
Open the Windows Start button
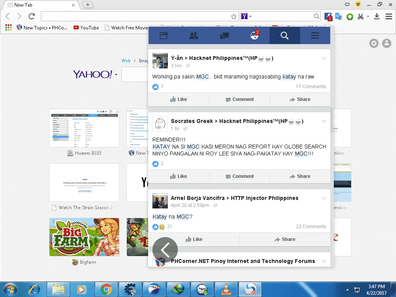point(10,289)
